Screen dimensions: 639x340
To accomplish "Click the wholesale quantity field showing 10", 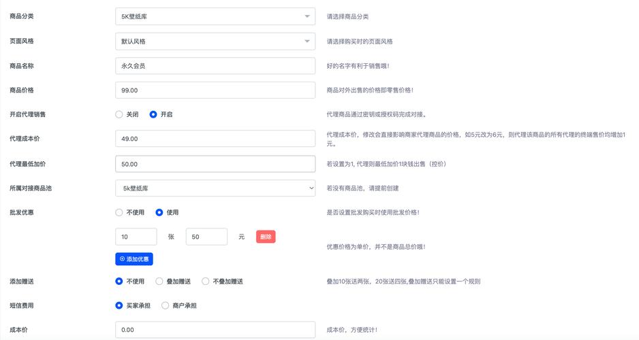I will (136, 237).
